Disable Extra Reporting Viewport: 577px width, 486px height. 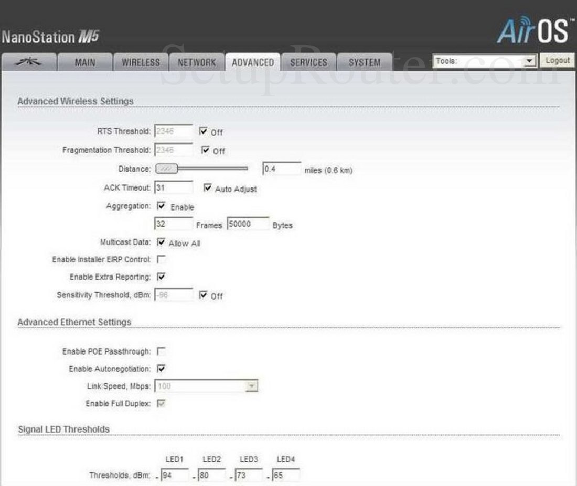(162, 277)
